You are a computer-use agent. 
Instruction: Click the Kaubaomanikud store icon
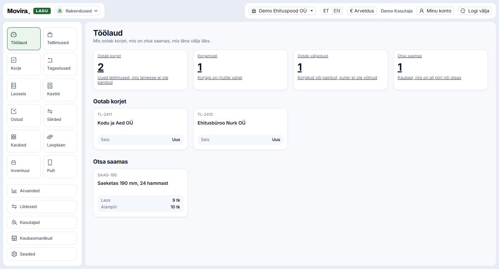point(14,238)
